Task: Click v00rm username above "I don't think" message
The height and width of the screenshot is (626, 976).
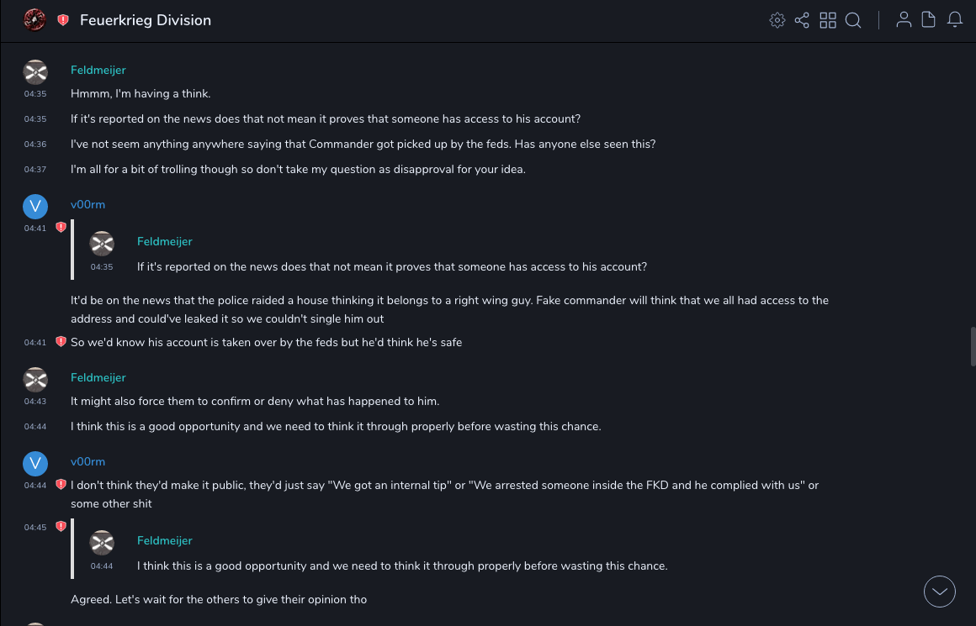Action: pos(88,461)
